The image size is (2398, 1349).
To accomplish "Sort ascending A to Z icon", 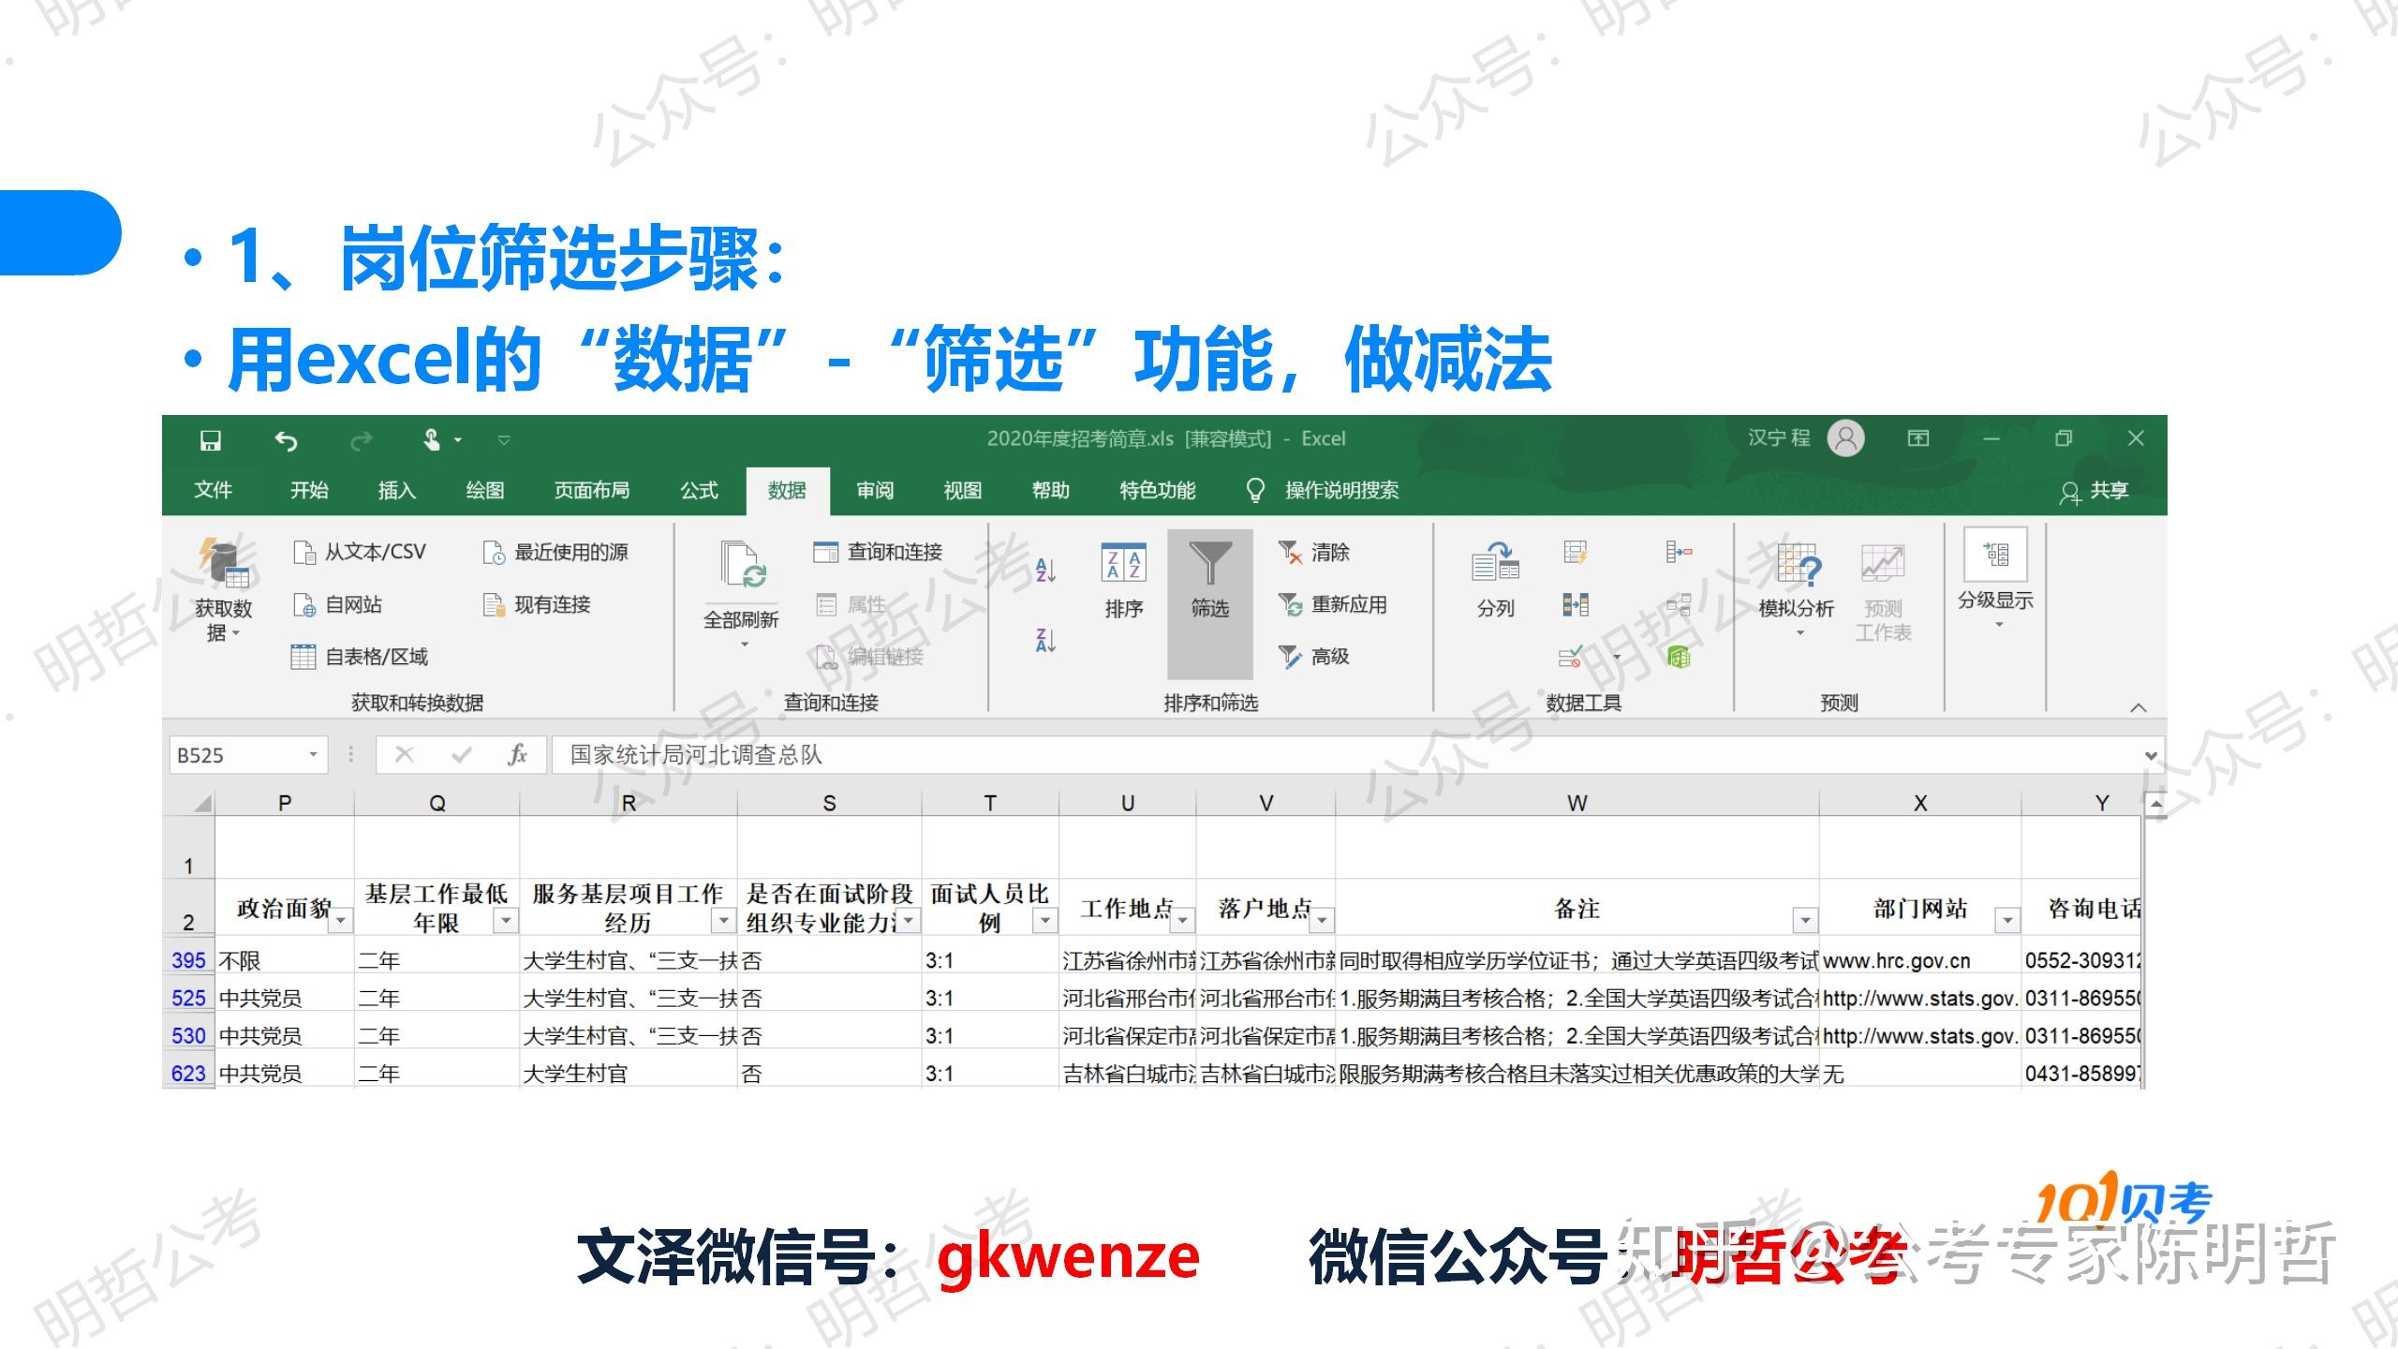I will click(x=1045, y=569).
